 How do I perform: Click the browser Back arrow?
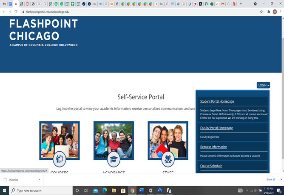coord(4,12)
